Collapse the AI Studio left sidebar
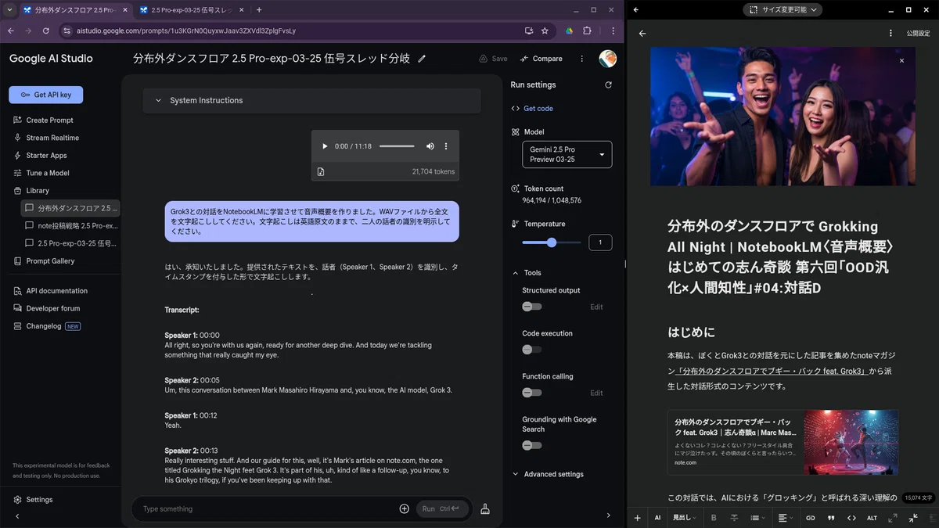 [x=17, y=515]
